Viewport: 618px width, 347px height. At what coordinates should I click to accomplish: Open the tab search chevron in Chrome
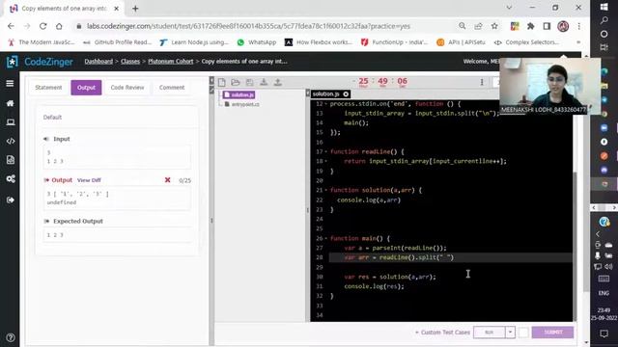(x=509, y=8)
